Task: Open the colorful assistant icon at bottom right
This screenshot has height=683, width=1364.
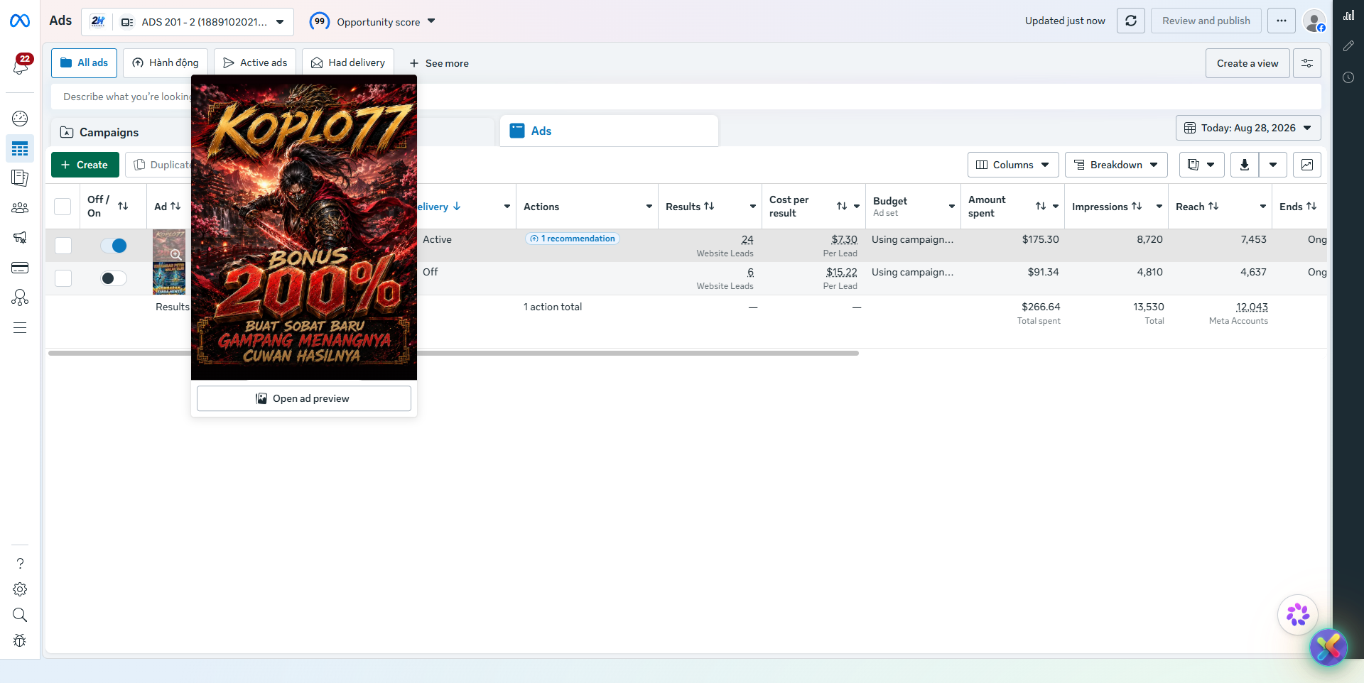Action: [x=1328, y=647]
